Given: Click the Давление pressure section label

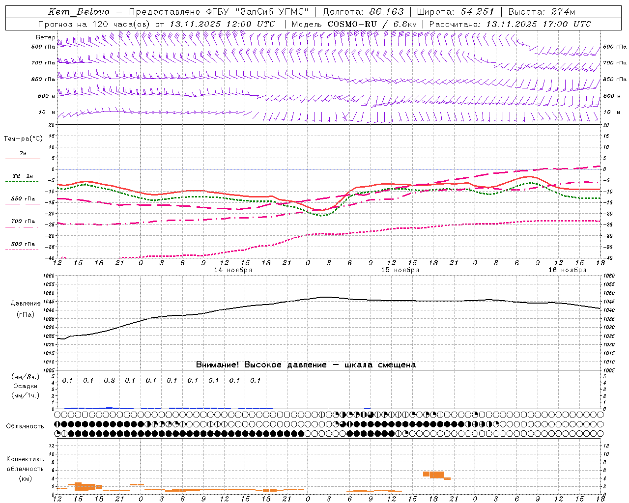Looking at the screenshot, I should point(26,304).
